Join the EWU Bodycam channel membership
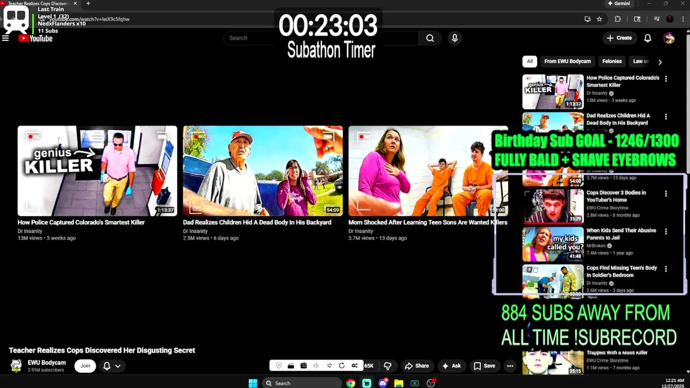The image size is (690, 388). point(85,366)
